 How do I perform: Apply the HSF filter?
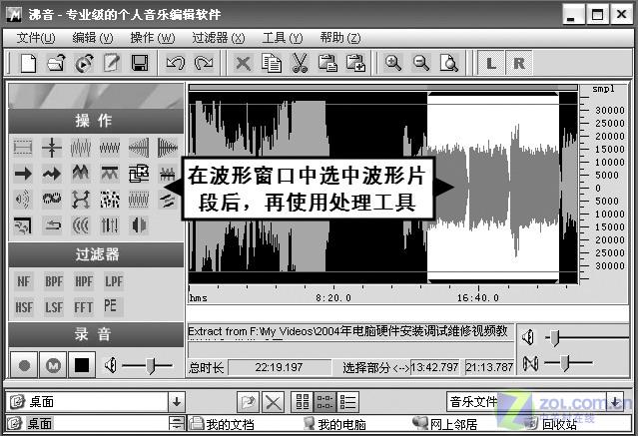coord(24,307)
